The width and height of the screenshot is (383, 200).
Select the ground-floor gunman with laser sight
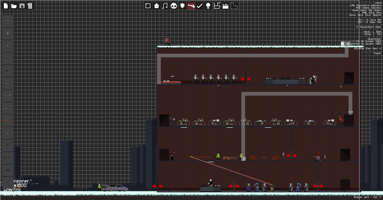(272, 188)
